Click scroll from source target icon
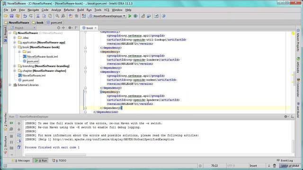 59,28
